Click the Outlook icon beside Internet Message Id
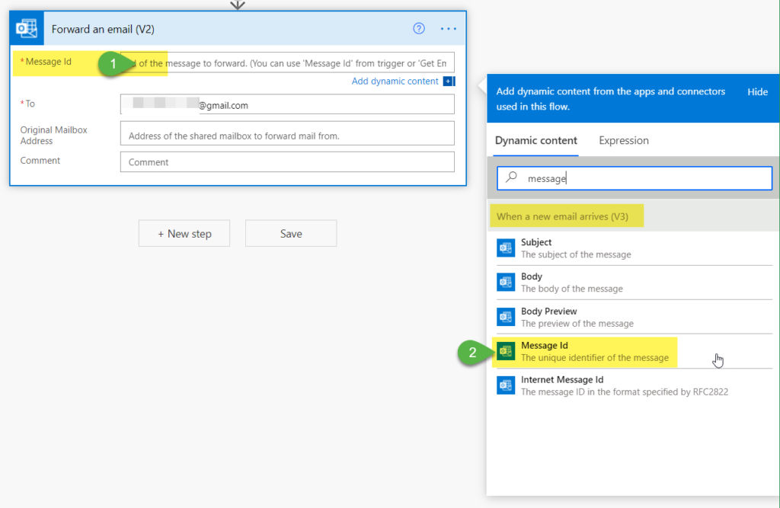This screenshot has height=508, width=780. 506,385
